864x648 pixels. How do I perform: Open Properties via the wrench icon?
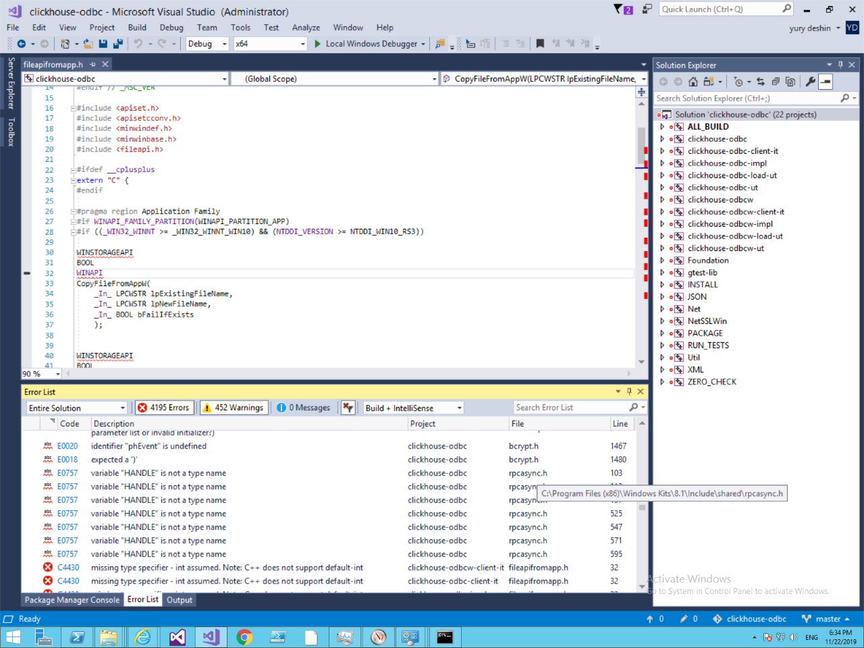pos(811,82)
